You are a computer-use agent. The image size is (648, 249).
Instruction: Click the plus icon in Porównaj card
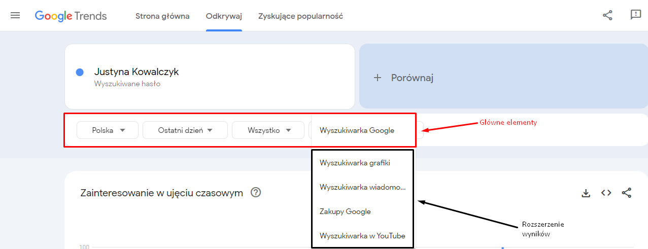coord(377,78)
